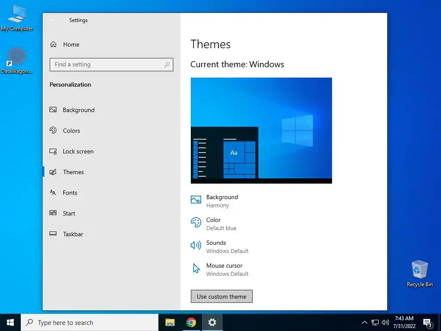
Task: Click the Current theme: Windows text
Action: [x=237, y=65]
